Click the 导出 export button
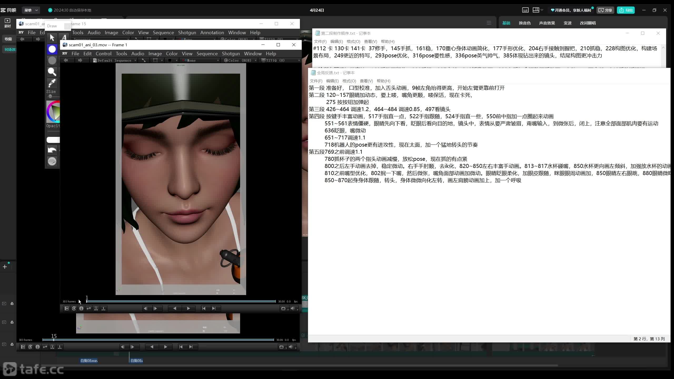The image size is (674, 379). tap(626, 10)
